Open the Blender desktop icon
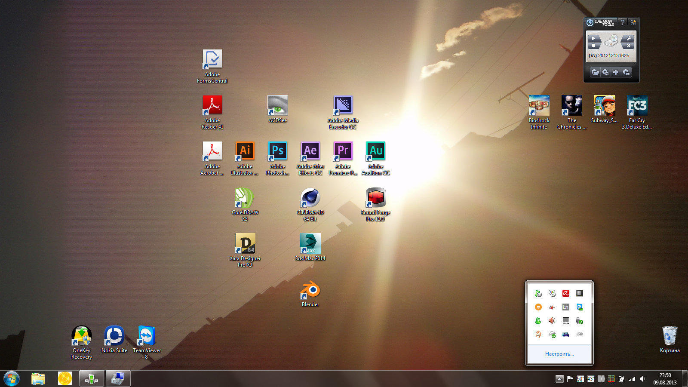This screenshot has height=387, width=688. [310, 291]
